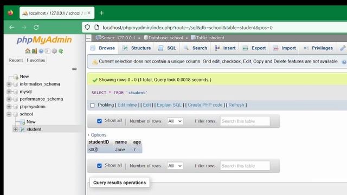Viewport: 347px width, 195px height.
Task: Click the log out door icon
Action: [x=34, y=51]
